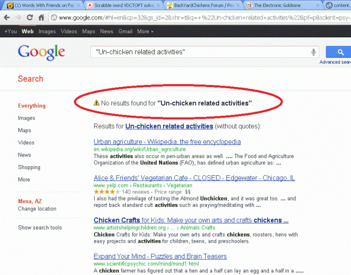Open Gmail in the black bar

[125, 32]
